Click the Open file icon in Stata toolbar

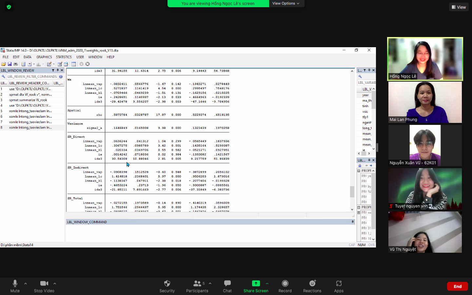tap(4, 64)
